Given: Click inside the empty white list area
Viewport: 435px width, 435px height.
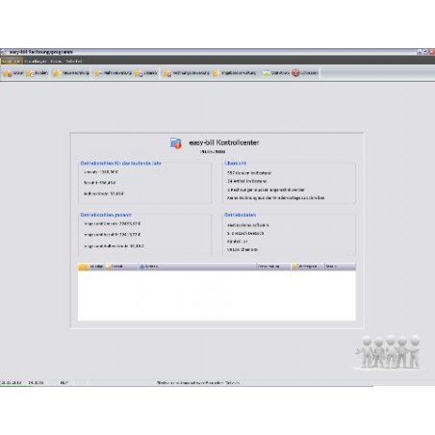Looking at the screenshot, I should click(217, 295).
